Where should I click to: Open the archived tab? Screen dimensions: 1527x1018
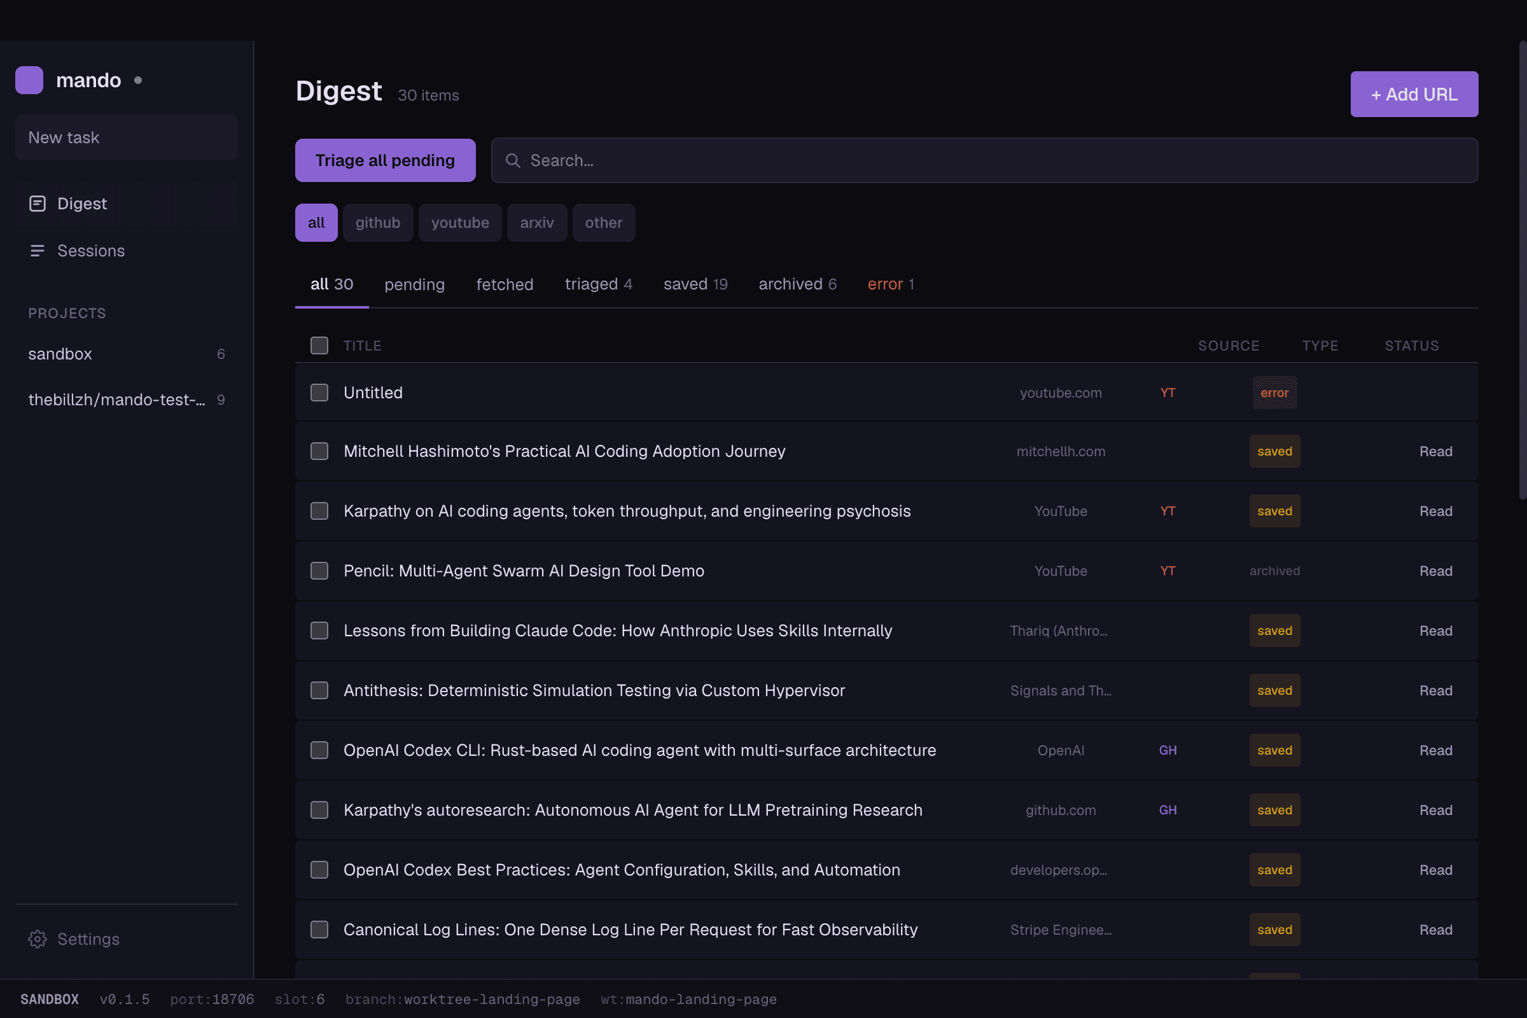tap(797, 284)
